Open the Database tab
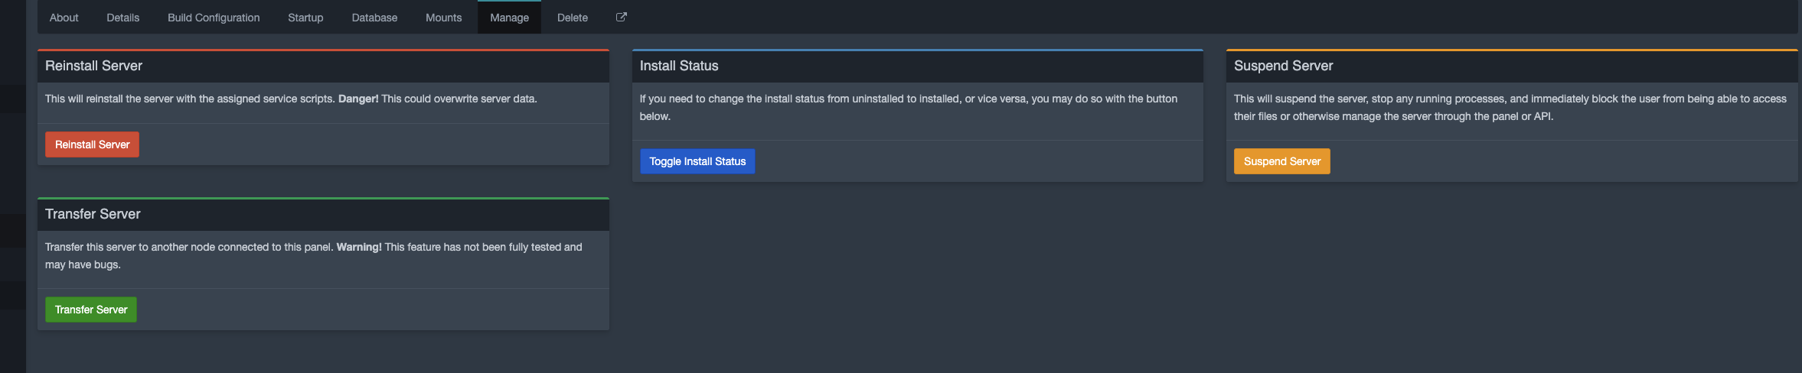 374,18
